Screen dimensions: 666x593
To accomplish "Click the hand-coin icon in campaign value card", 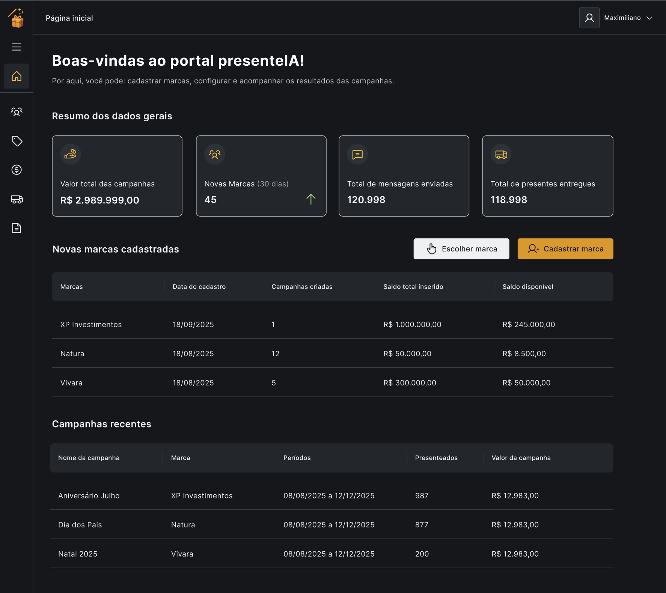I will [71, 154].
